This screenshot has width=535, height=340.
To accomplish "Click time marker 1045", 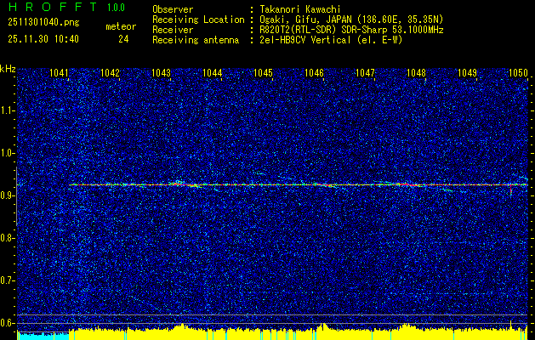I will click(264, 72).
